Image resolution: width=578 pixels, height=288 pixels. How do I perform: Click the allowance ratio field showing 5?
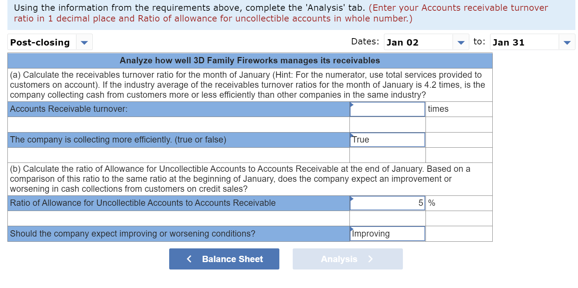pos(387,203)
